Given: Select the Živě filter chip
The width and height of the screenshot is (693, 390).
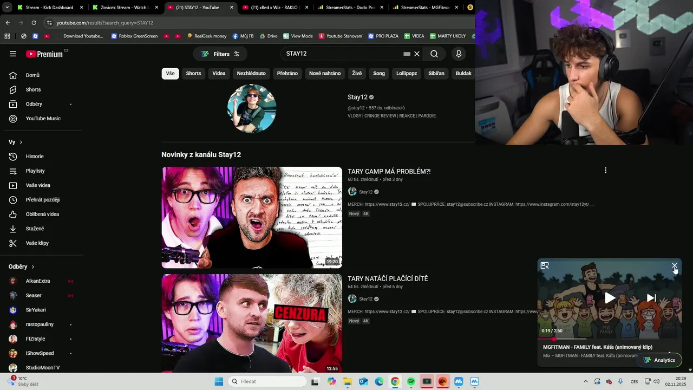Looking at the screenshot, I should pos(357,74).
